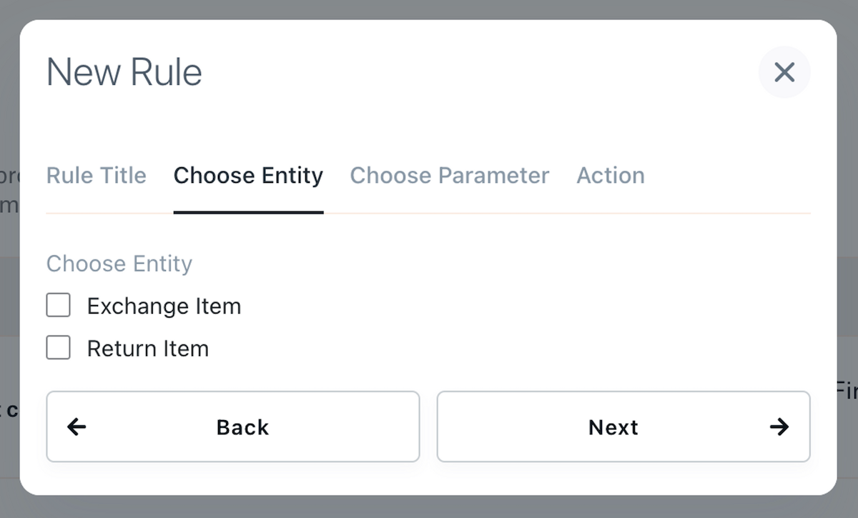Click the underline beneath Choose Entity tab
Viewport: 858px width, 518px height.
248,212
